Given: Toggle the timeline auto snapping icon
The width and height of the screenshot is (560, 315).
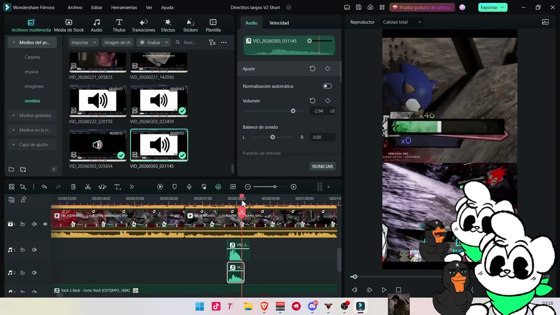Looking at the screenshot, I should pyautogui.click(x=218, y=187).
